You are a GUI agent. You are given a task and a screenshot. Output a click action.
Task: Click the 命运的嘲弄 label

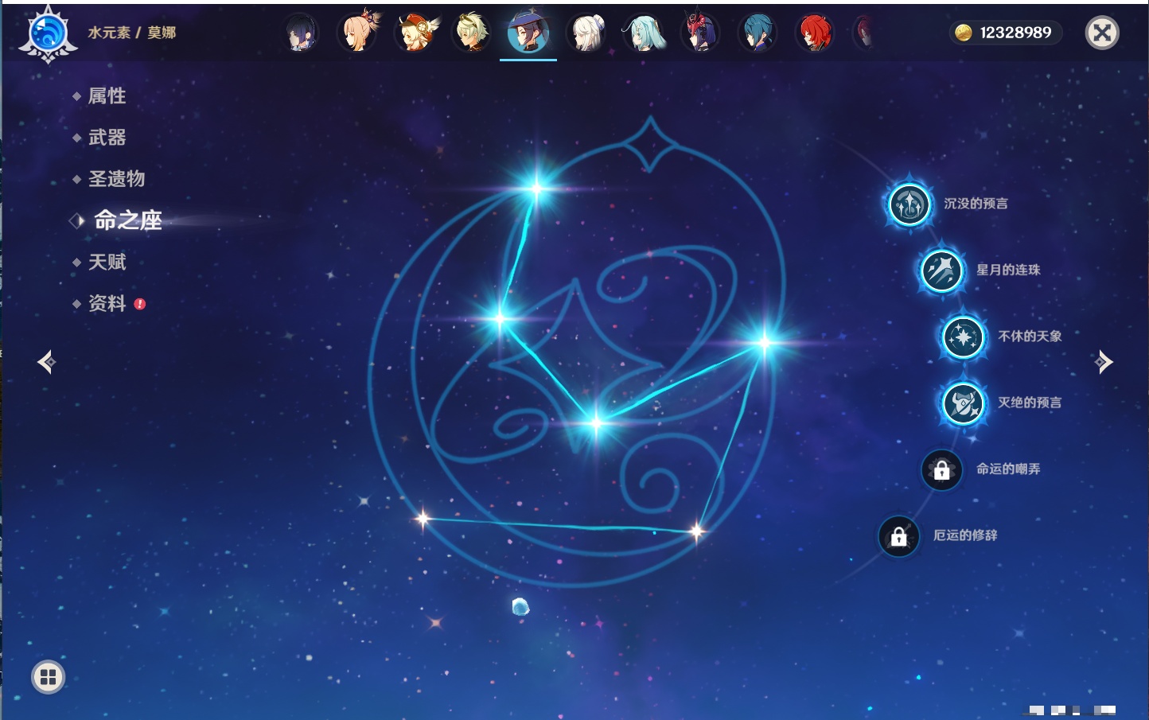tap(1008, 469)
